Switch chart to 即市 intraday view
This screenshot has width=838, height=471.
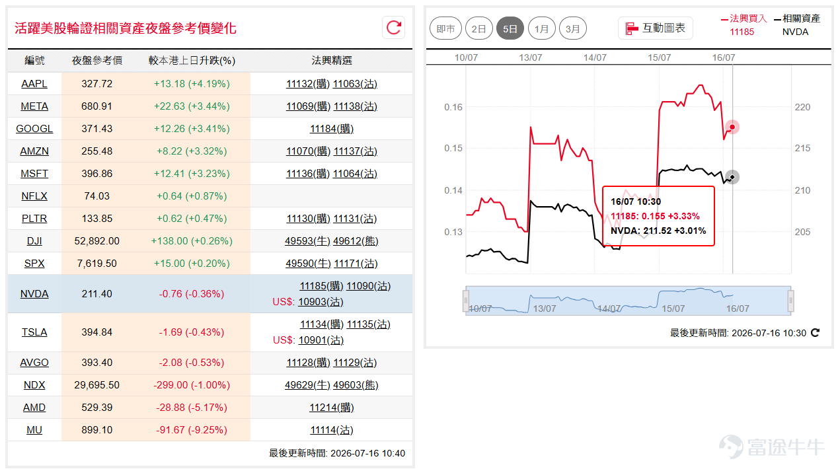446,28
